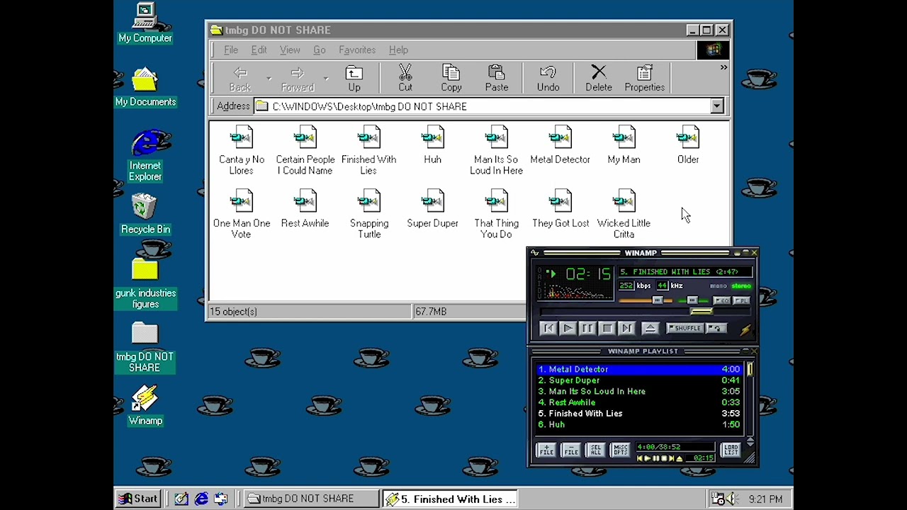
Task: Select the Internet Explorer desktop icon
Action: (x=145, y=156)
